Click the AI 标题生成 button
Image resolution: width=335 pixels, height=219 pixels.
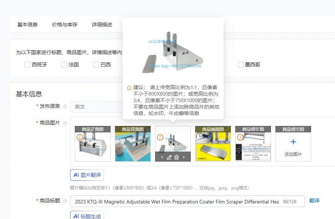point(87,215)
